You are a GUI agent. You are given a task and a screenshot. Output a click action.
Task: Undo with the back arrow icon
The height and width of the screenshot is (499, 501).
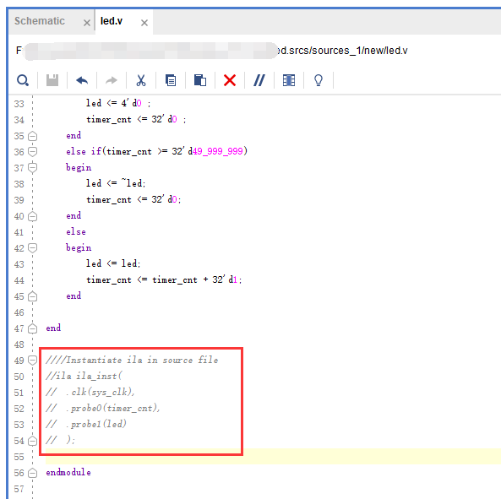tap(82, 80)
